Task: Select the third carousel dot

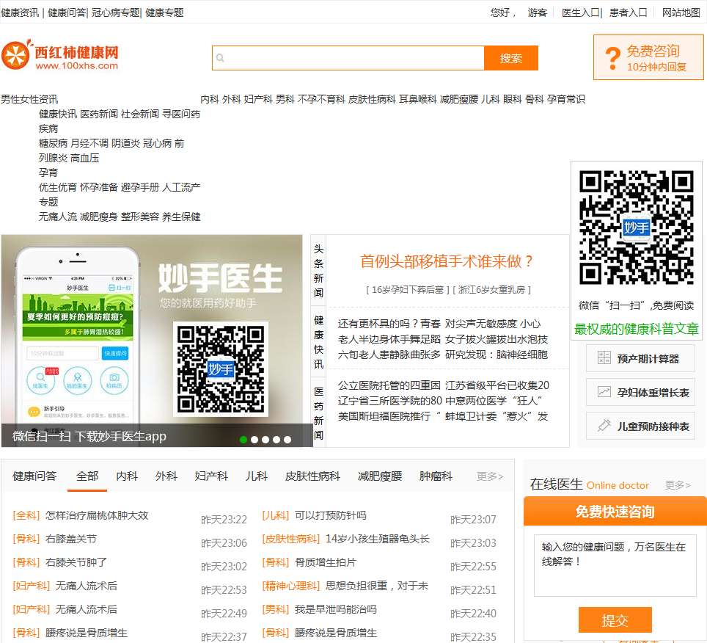Action: click(265, 440)
